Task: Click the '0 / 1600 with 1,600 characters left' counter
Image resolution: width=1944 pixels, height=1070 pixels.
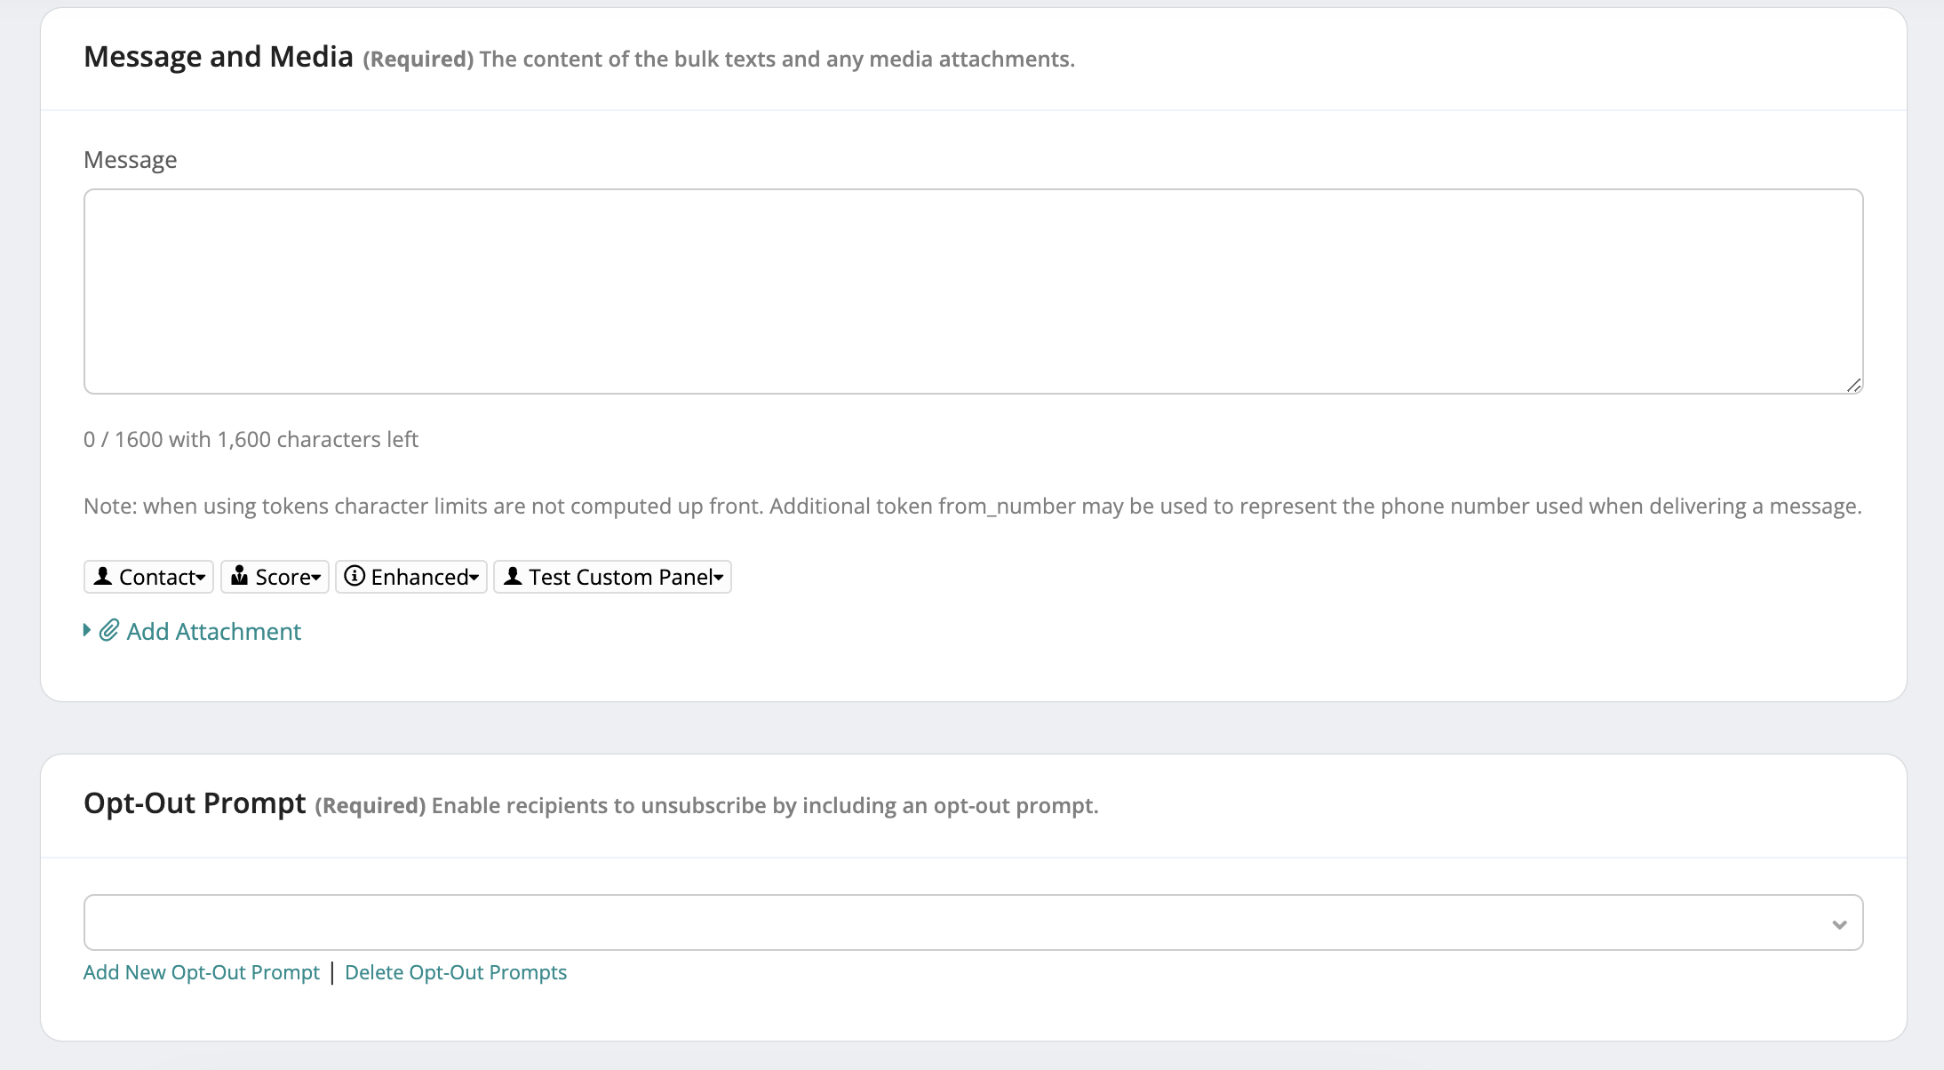Action: tap(251, 439)
